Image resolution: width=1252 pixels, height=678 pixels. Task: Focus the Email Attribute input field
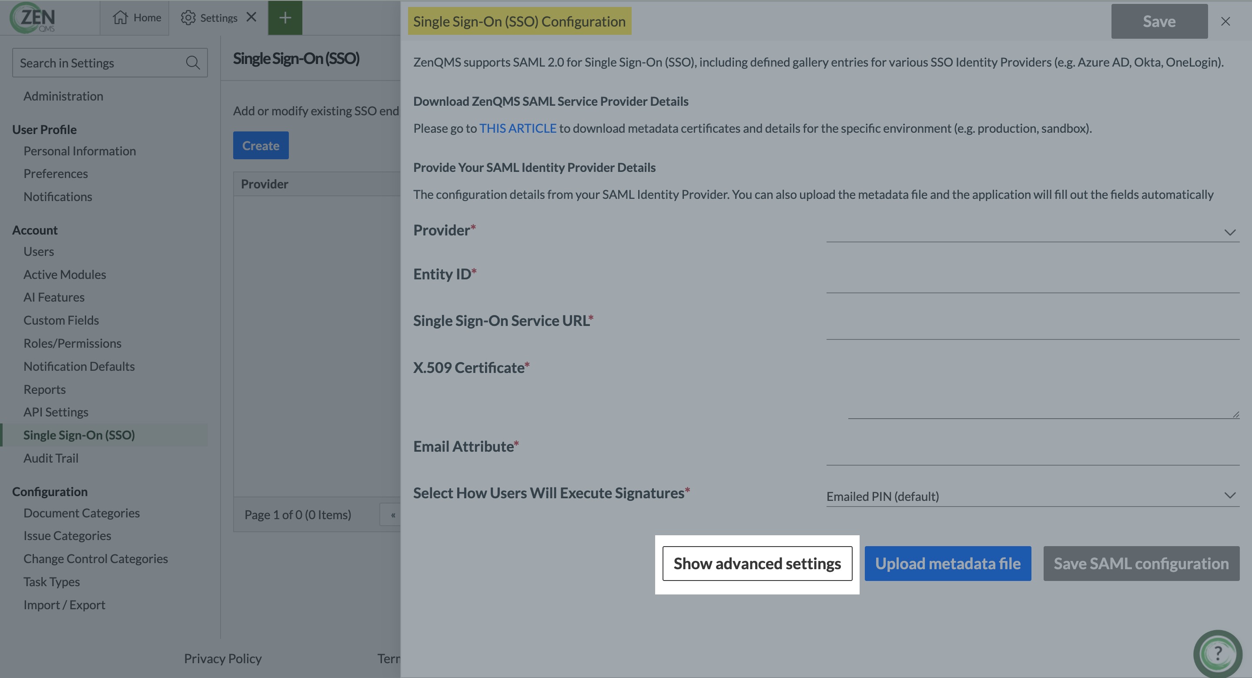click(1033, 453)
